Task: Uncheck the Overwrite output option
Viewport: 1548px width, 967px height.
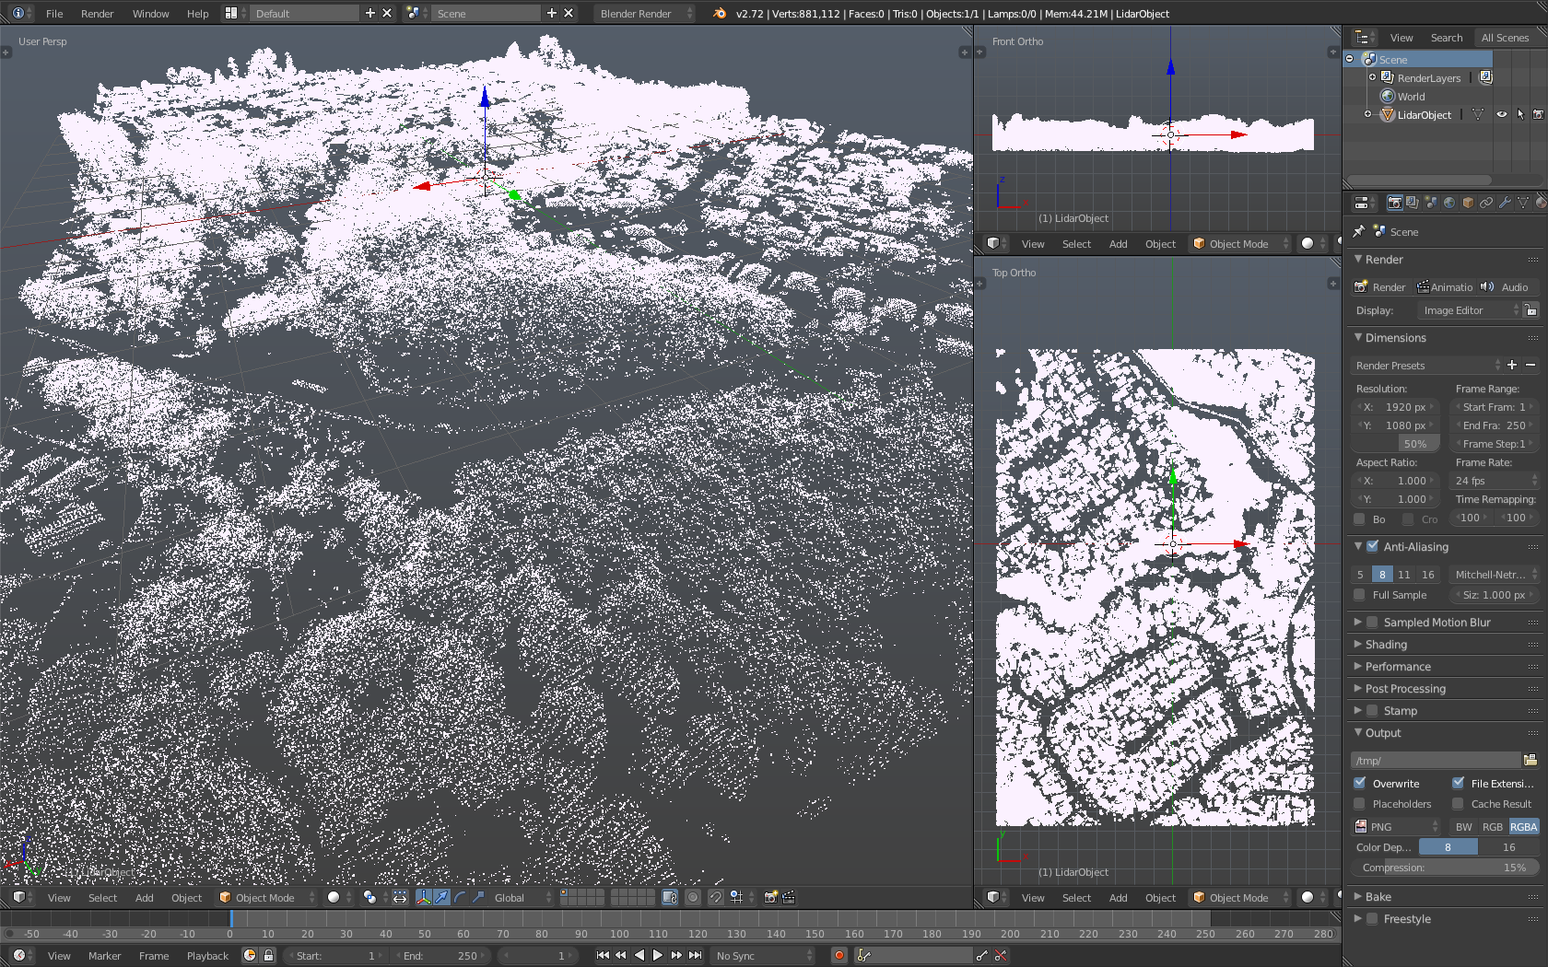Action: pos(1360,784)
